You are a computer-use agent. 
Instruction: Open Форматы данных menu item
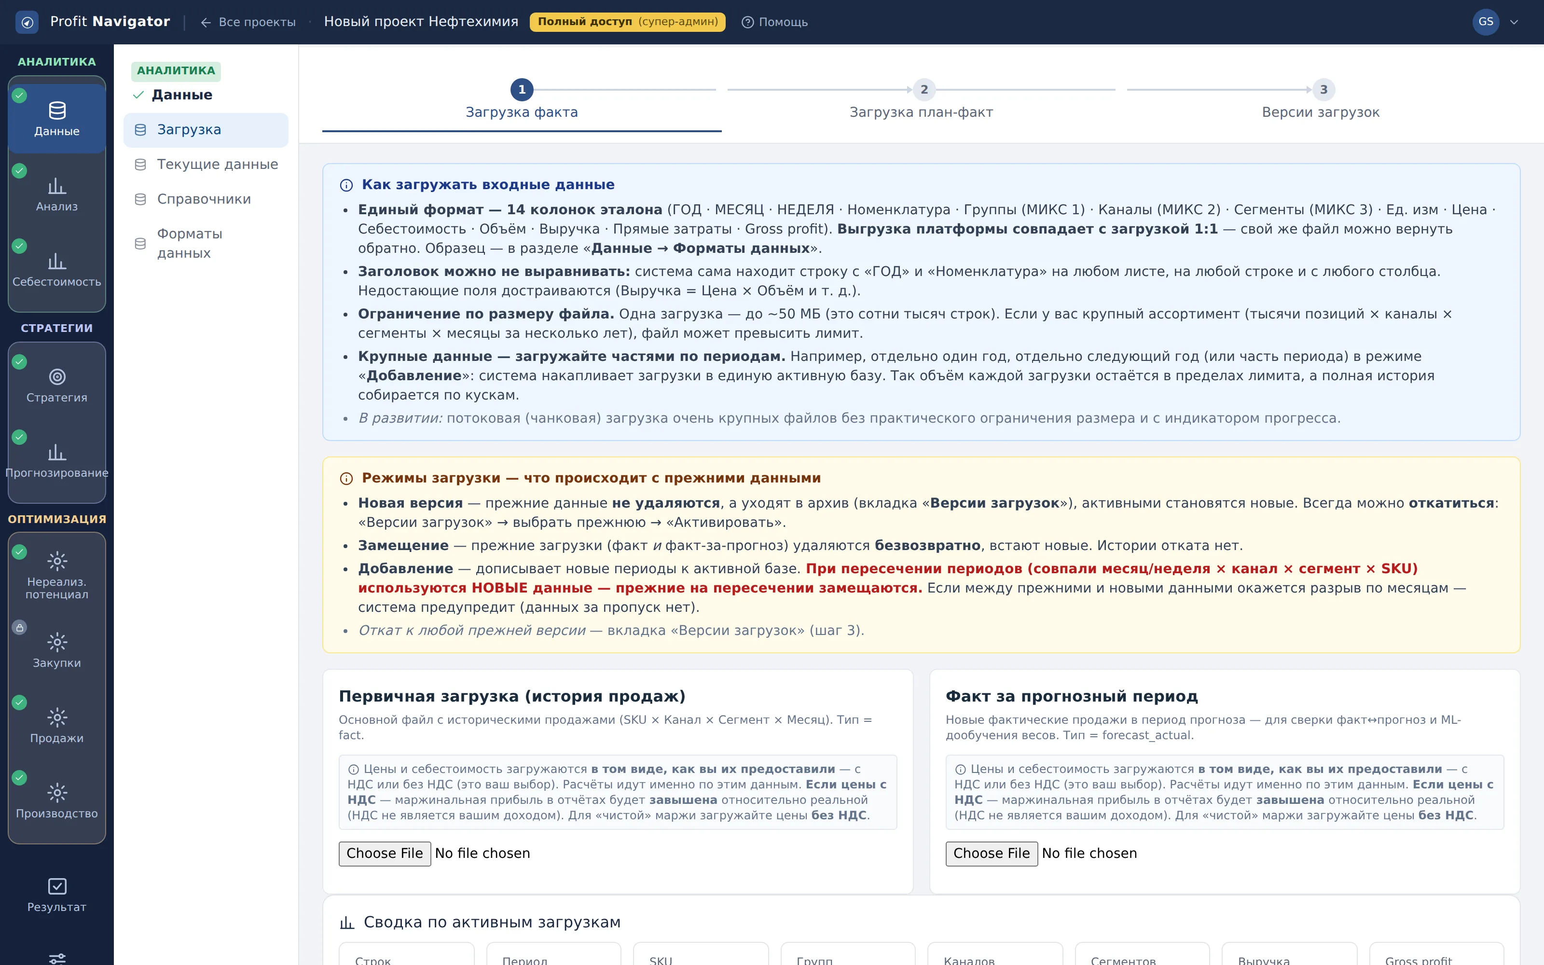point(206,243)
